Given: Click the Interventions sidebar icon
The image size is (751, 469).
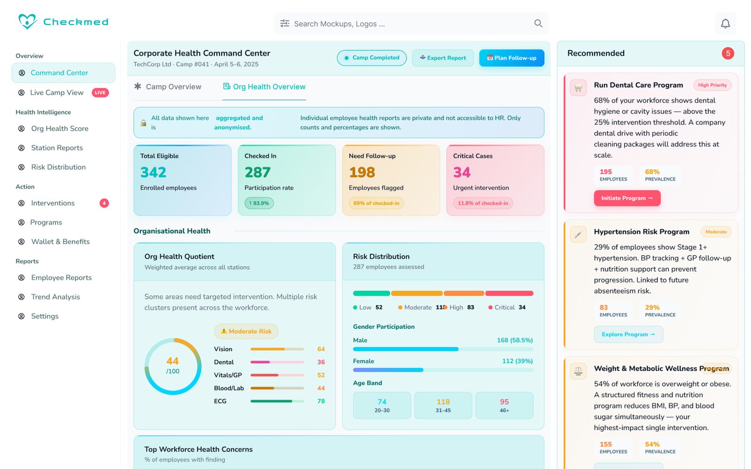Looking at the screenshot, I should point(21,203).
